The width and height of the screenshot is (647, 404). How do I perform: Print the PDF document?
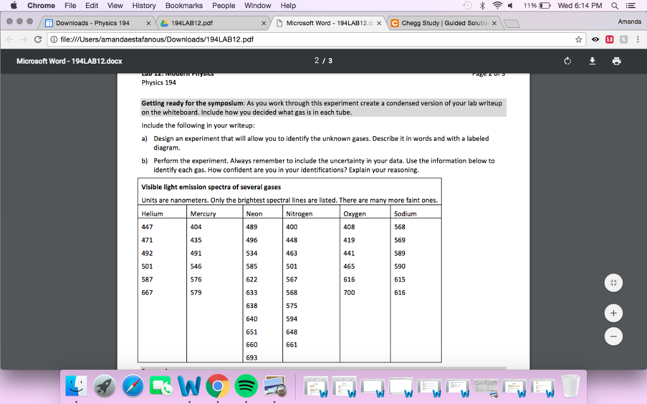coord(617,61)
